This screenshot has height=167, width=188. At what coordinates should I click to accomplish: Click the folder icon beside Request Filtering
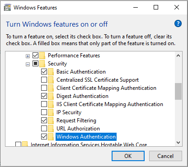(x=51, y=121)
